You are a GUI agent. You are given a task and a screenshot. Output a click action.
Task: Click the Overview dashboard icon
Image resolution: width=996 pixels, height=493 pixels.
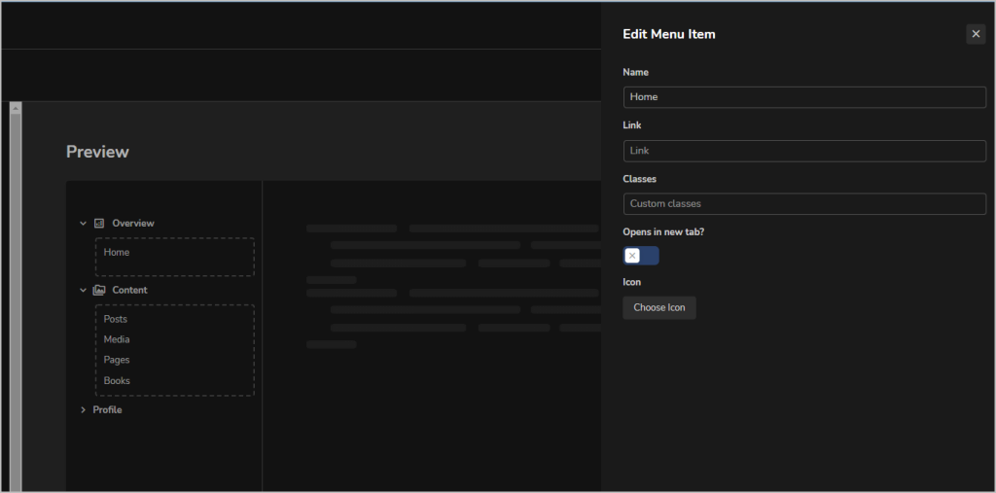(98, 223)
